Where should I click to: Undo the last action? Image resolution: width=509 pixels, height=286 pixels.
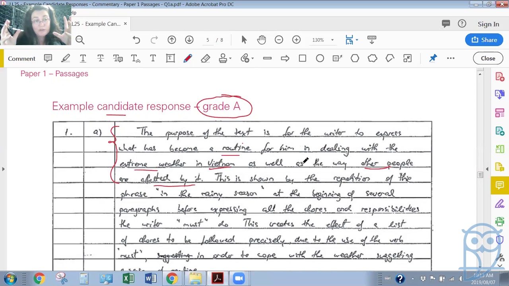(x=136, y=40)
